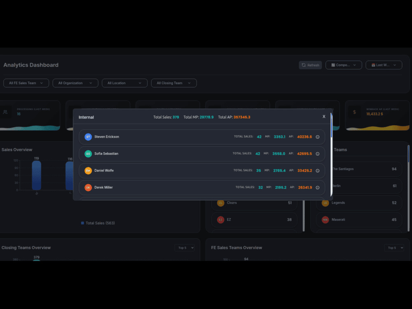Click the Analytics Dashboard title
Screen dimensions: 412x309
31,65
